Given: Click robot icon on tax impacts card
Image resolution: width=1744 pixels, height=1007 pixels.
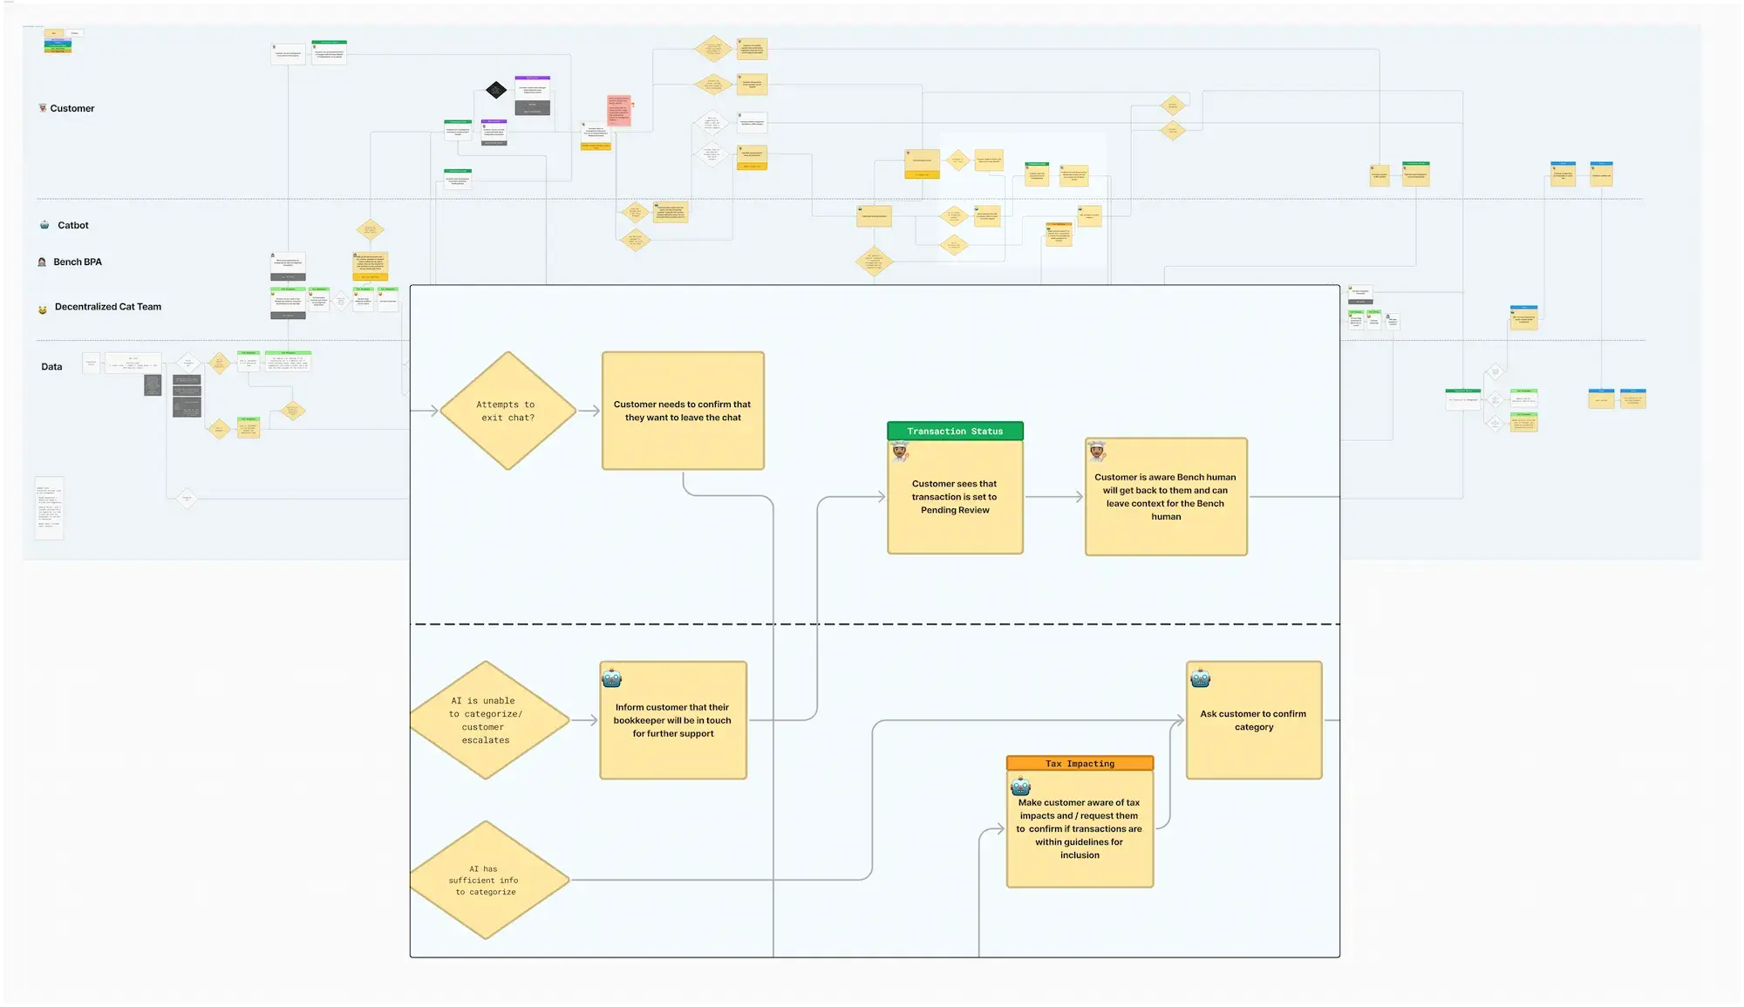Looking at the screenshot, I should (x=1021, y=786).
